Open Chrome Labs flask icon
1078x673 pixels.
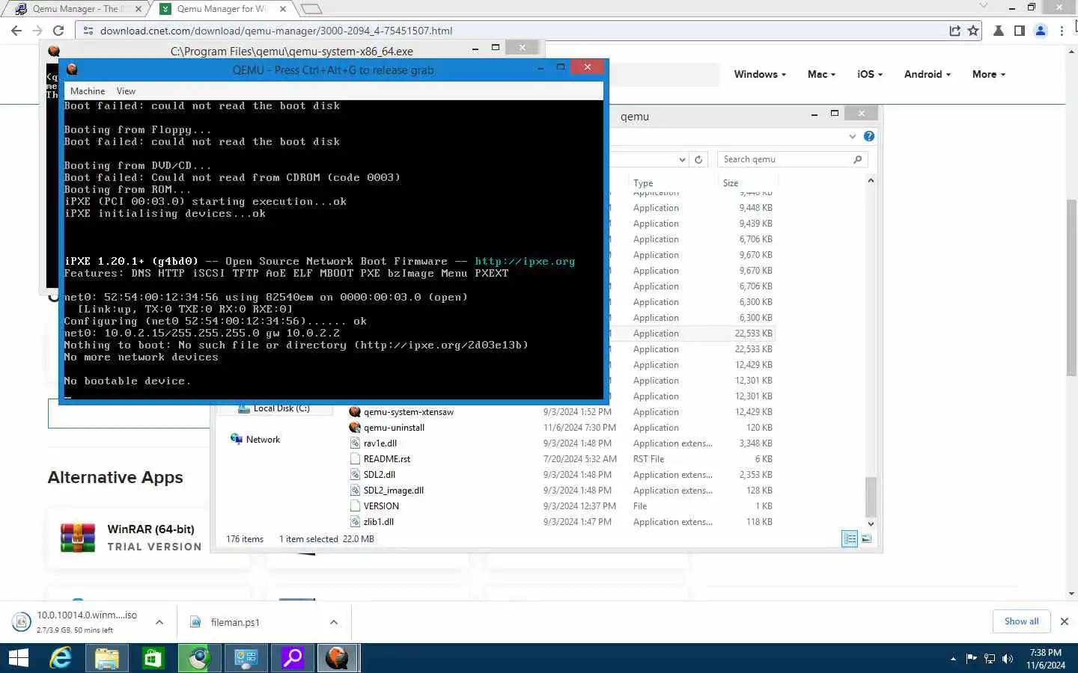click(998, 31)
